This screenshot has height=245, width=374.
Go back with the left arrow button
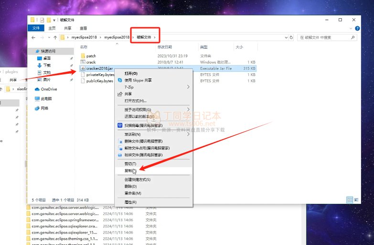click(x=33, y=37)
